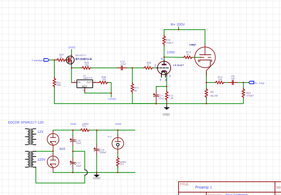This screenshot has height=195, width=281.
Task: Select capacitor C15 symbol
Action: click(96, 150)
